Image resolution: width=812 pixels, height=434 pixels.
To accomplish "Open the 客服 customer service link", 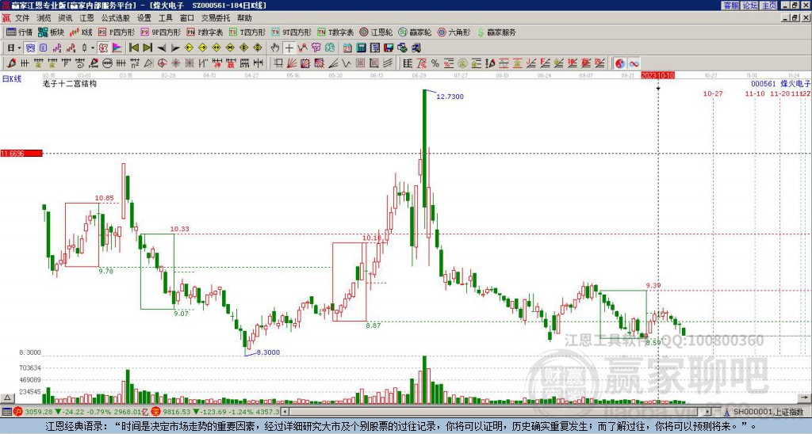I will [x=730, y=6].
